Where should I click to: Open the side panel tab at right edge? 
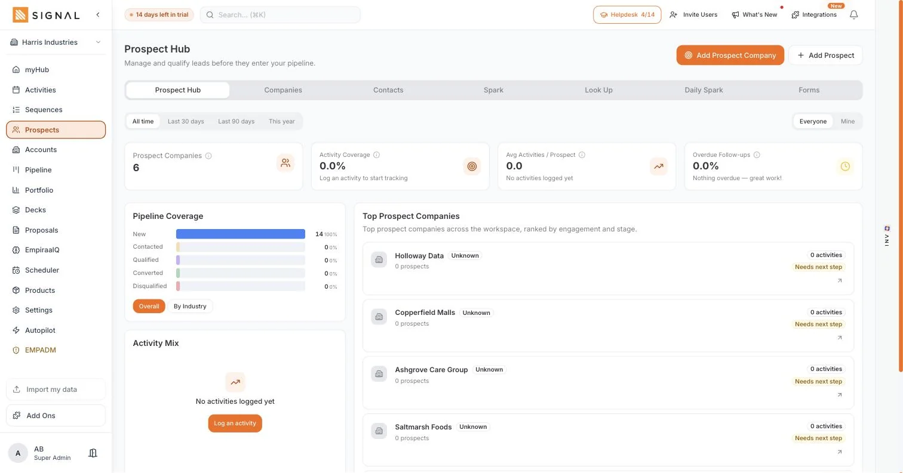click(x=887, y=236)
